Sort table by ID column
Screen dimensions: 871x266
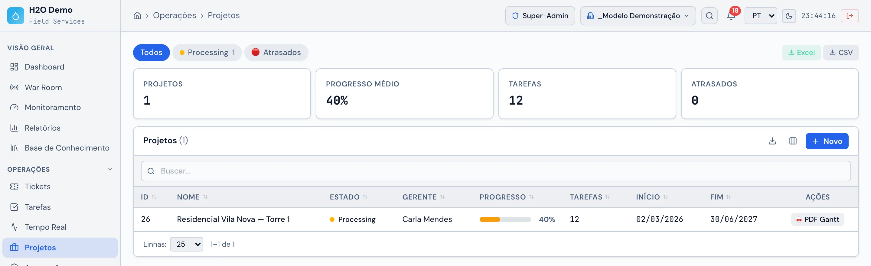pyautogui.click(x=148, y=197)
